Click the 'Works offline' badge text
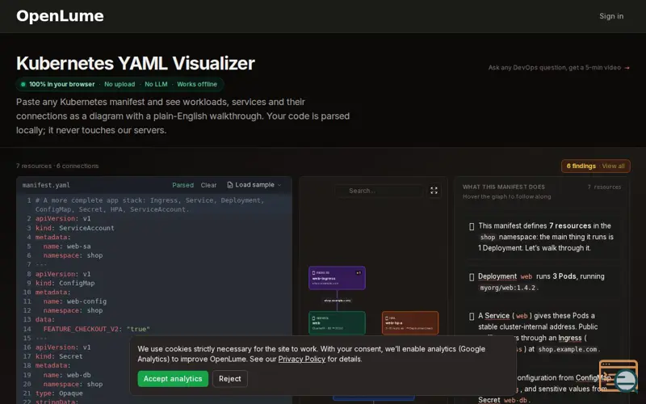Image resolution: width=646 pixels, height=404 pixels. (x=197, y=84)
